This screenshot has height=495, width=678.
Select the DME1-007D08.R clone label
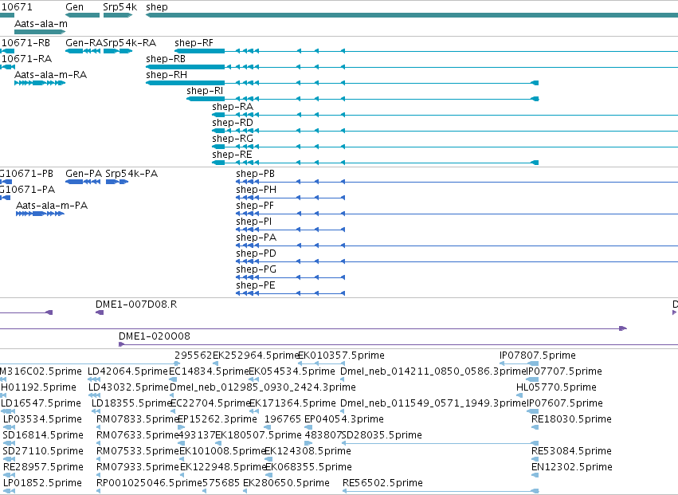point(136,304)
